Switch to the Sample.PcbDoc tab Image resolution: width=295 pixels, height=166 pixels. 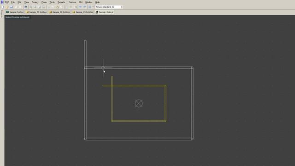[x=15, y=12]
